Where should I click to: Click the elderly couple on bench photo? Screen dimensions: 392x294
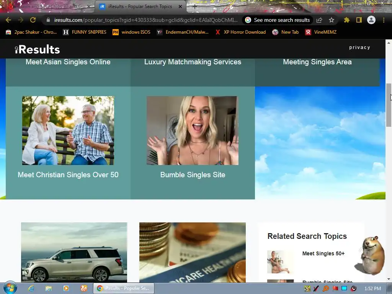pos(68,131)
